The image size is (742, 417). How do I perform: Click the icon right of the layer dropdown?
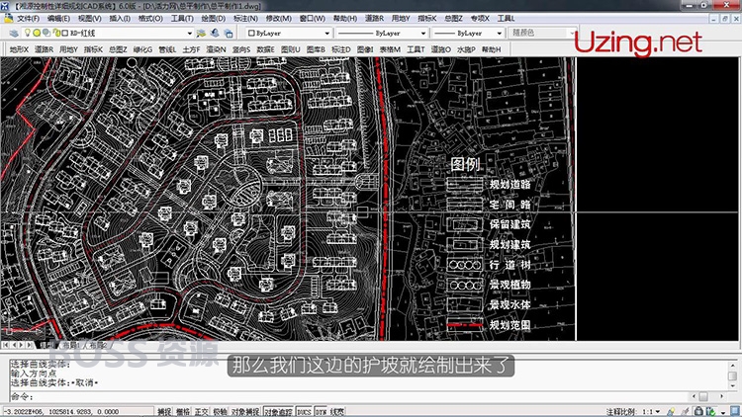202,33
